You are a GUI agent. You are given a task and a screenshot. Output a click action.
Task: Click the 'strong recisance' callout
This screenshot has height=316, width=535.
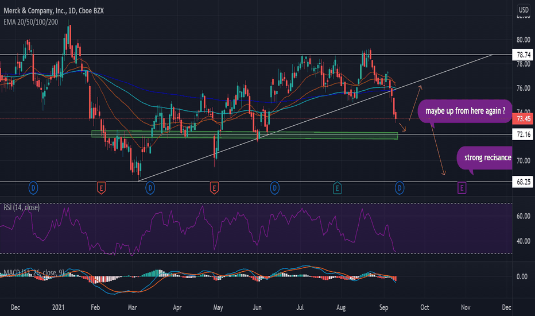(485, 157)
